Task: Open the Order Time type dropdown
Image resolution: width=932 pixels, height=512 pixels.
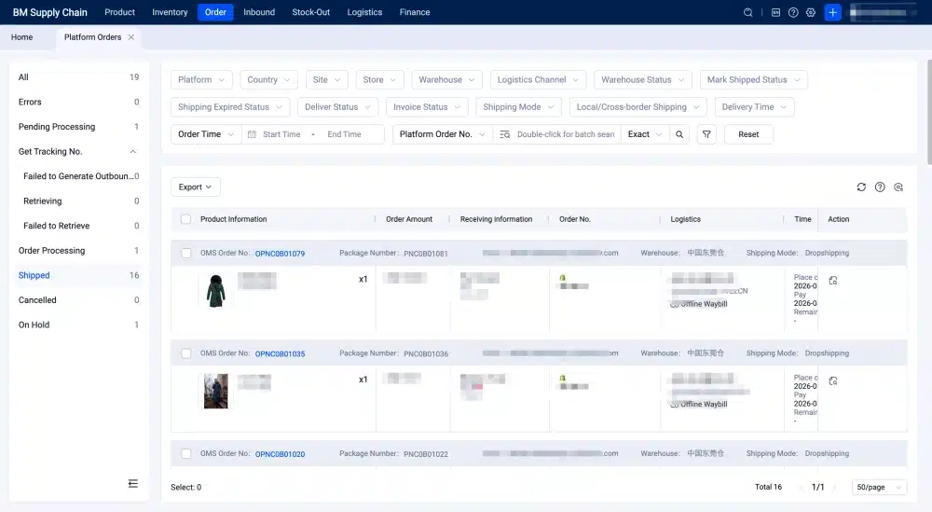Action: [206, 134]
